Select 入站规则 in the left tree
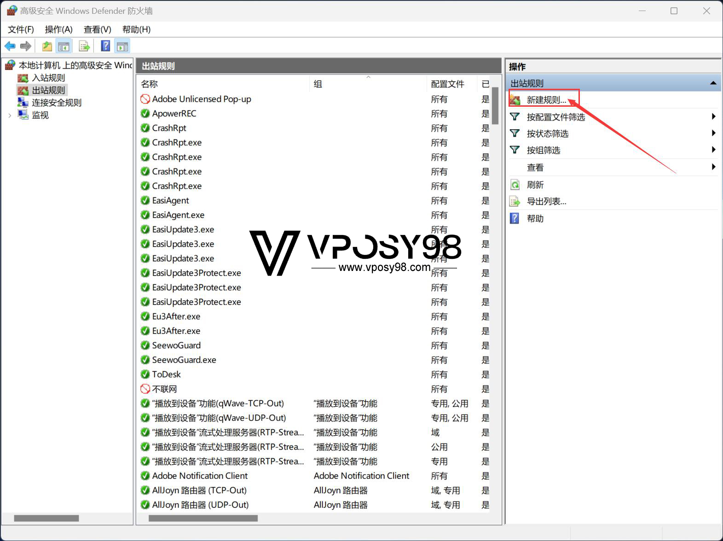 coord(48,78)
